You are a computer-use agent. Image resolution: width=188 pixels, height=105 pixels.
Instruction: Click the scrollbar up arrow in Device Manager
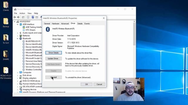coord(134,22)
